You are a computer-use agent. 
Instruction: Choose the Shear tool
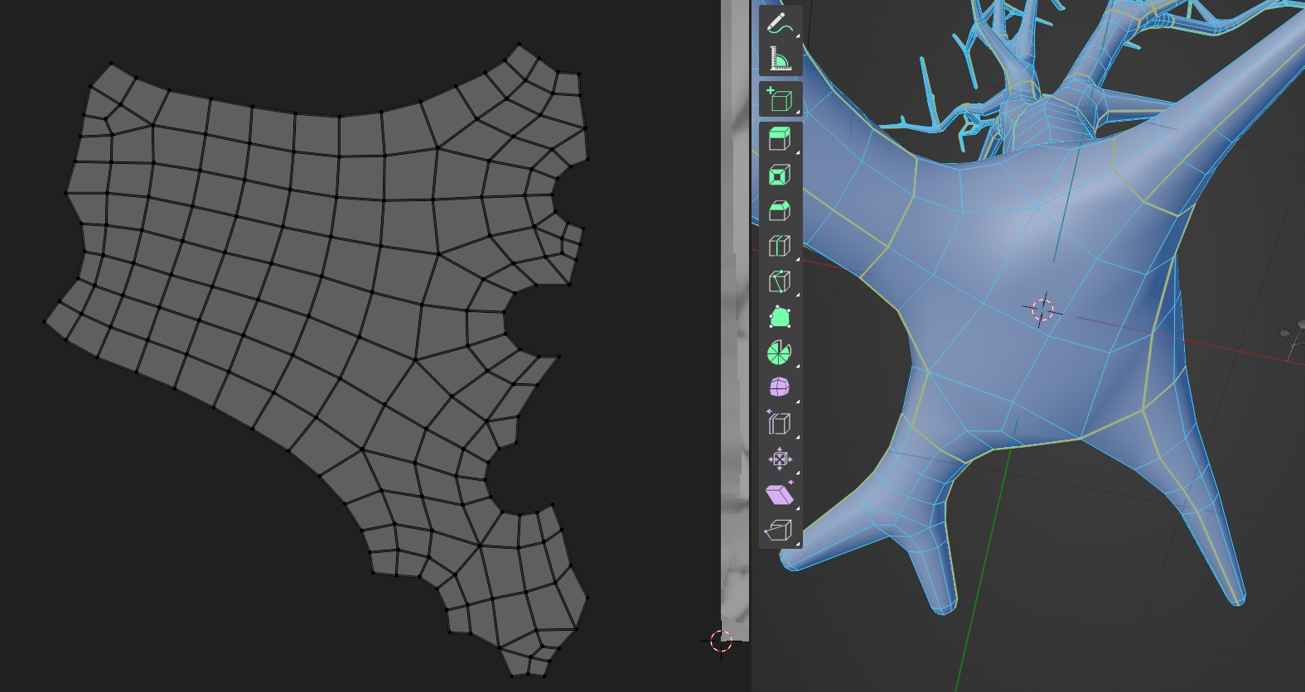coord(780,494)
